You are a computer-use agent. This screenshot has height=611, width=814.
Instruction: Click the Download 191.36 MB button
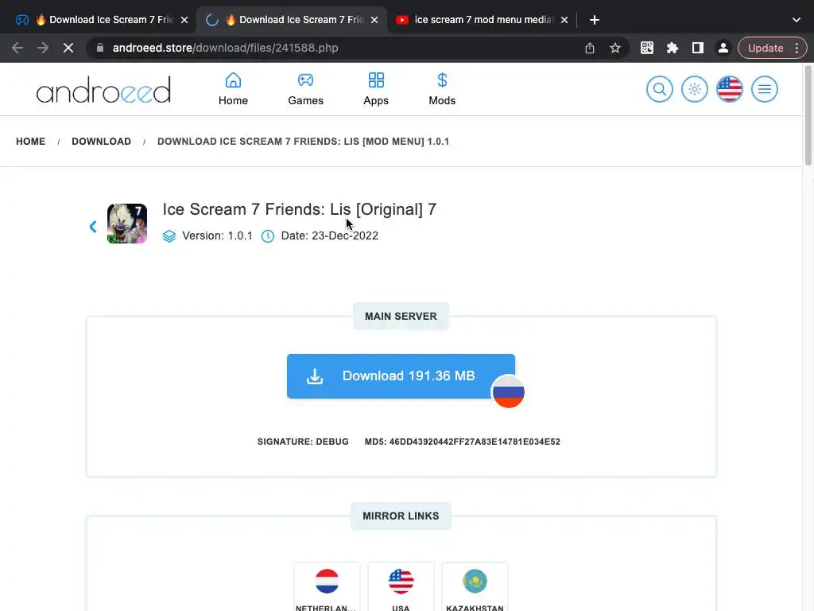401,376
